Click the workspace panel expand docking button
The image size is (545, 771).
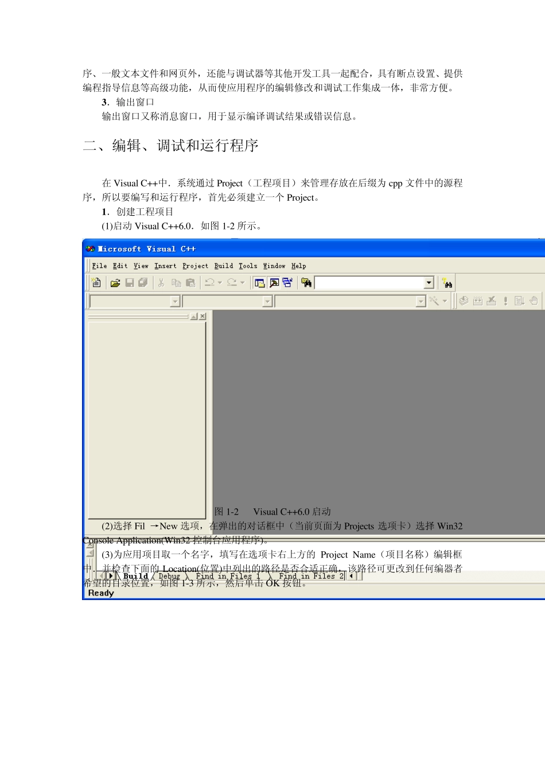(194, 316)
